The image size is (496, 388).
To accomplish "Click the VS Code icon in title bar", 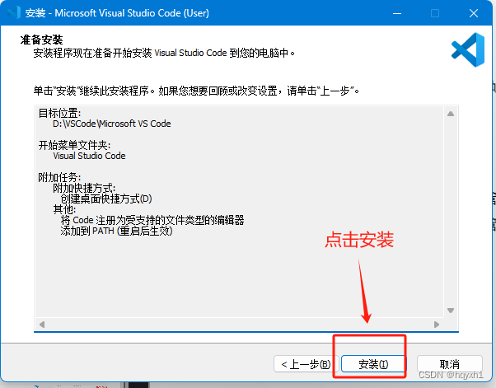I will [x=14, y=12].
